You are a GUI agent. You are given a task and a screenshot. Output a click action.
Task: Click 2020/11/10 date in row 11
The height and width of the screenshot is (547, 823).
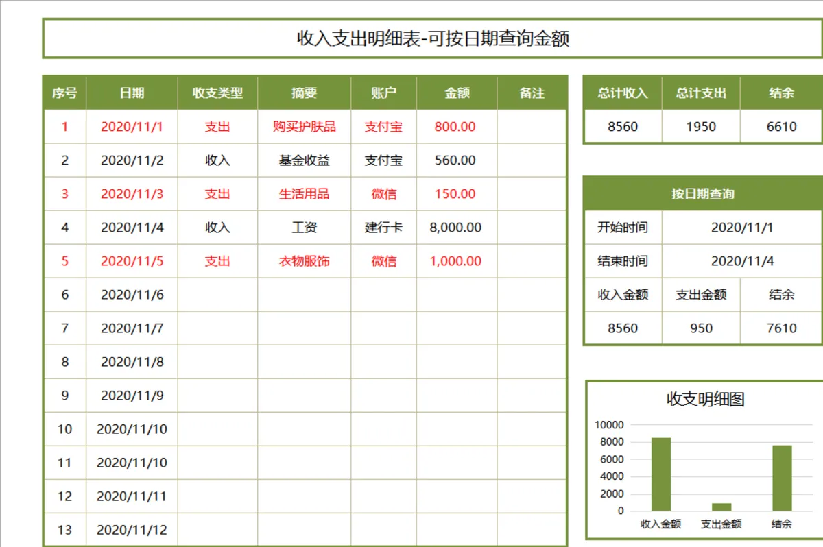pos(132,463)
